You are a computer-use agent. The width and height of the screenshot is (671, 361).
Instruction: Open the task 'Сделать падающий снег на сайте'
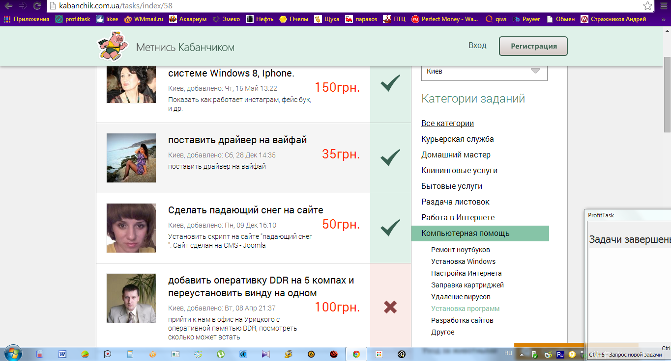pos(246,210)
